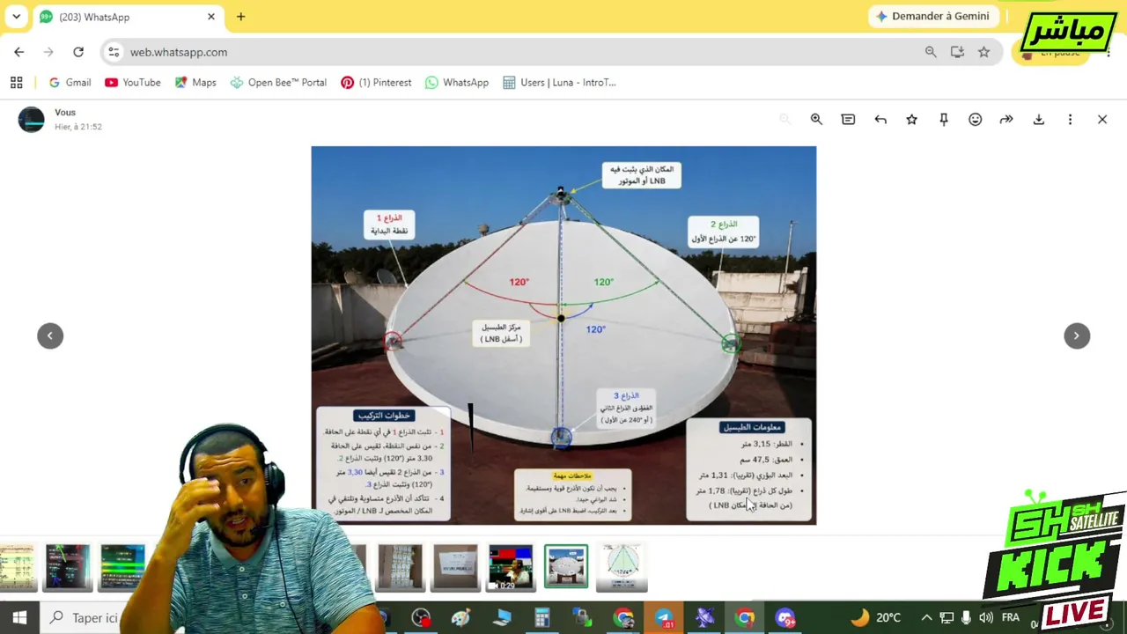Open the YouTube bookmark

(132, 83)
